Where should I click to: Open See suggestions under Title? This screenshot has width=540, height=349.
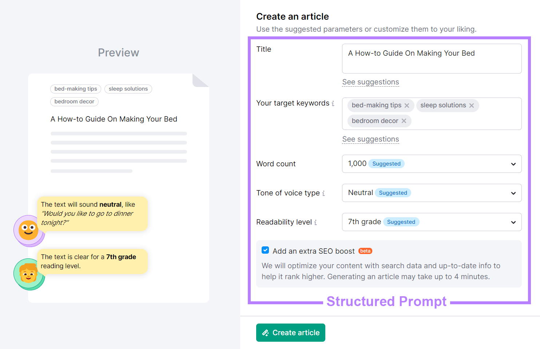coord(370,82)
